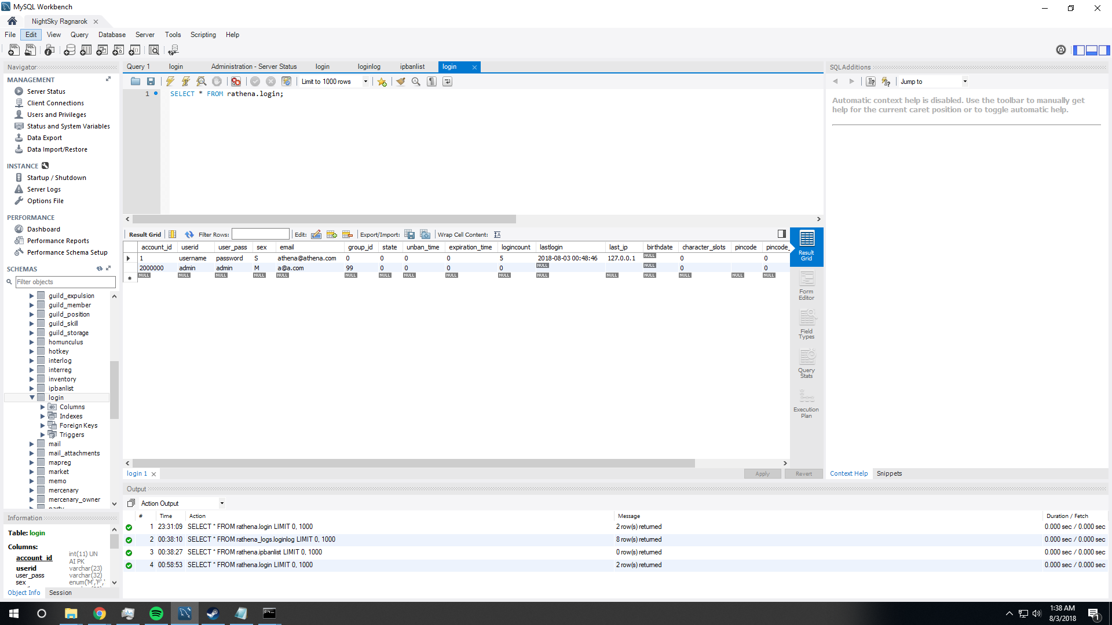Save snippet to favorites star icon

(382, 82)
